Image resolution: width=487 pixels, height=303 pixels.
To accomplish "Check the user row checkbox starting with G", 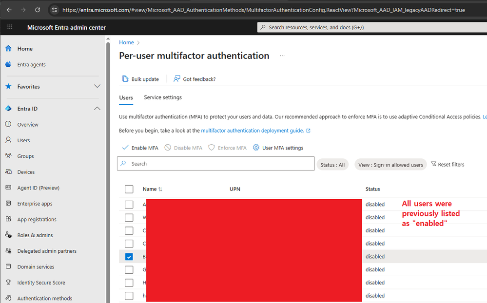I will [x=129, y=270].
